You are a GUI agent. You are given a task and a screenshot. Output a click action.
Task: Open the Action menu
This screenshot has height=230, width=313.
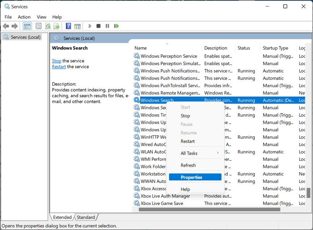[24, 17]
